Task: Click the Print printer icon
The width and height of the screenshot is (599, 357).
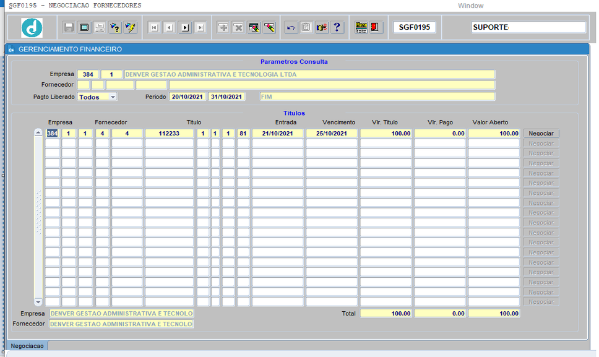Action: pos(100,27)
